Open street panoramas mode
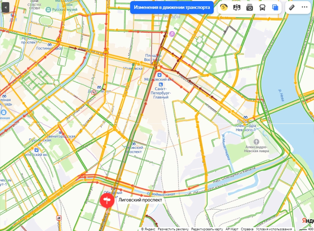This screenshot has width=314, height=231. [x=237, y=7]
